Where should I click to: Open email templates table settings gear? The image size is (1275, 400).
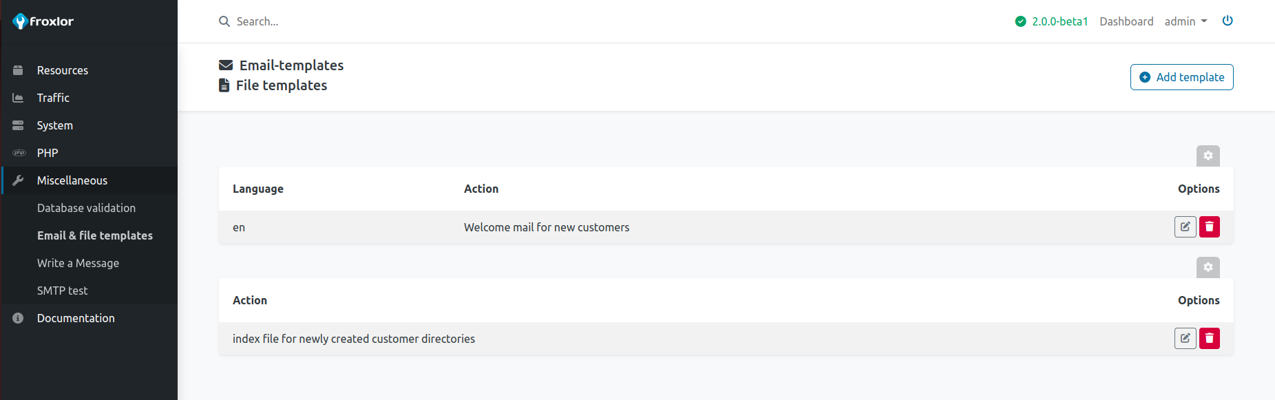[x=1208, y=156]
